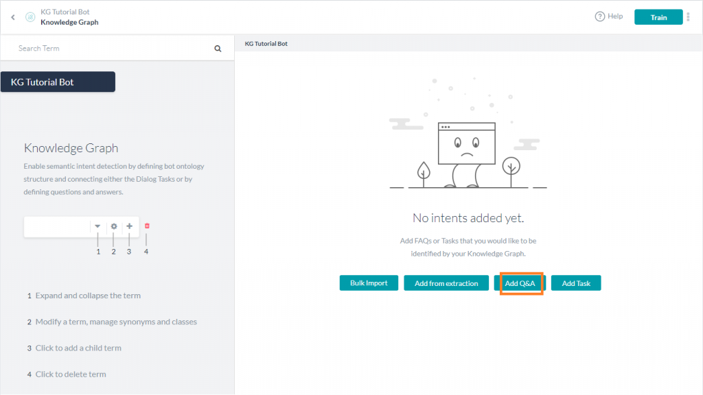Click Add from extraction

[x=446, y=283]
